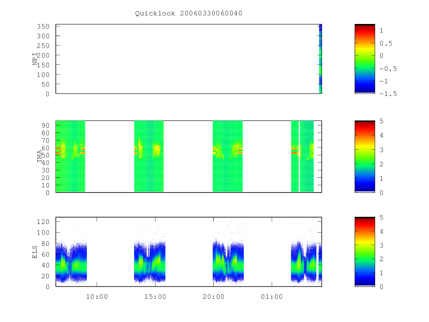Click the 4 label on ELS colorbar
429x322 pixels.
tap(382, 231)
